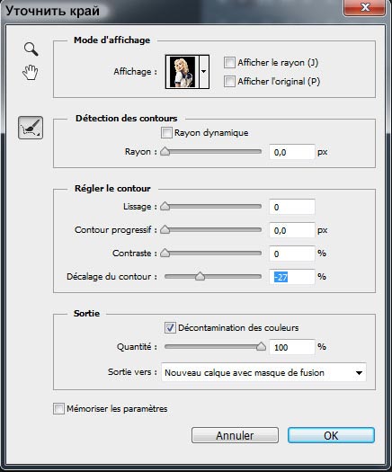The width and height of the screenshot is (392, 472).
Task: Click the Affichage preview thumbnail
Action: click(x=183, y=72)
